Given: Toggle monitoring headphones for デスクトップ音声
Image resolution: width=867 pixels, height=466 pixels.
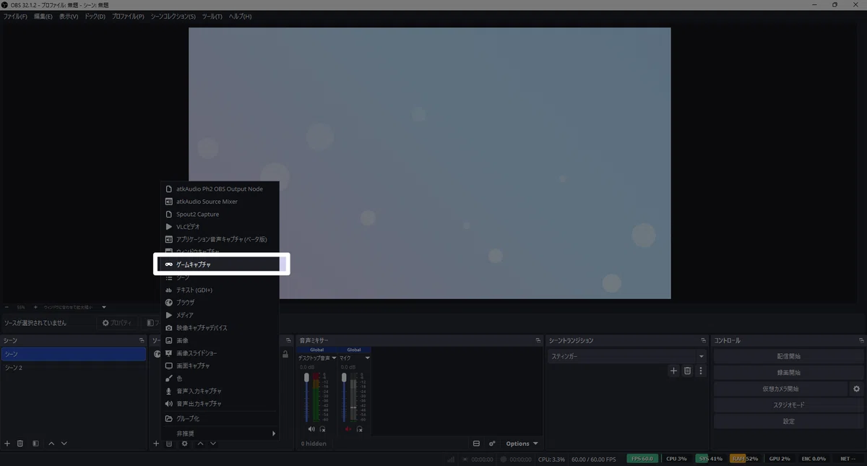Looking at the screenshot, I should click(x=322, y=428).
